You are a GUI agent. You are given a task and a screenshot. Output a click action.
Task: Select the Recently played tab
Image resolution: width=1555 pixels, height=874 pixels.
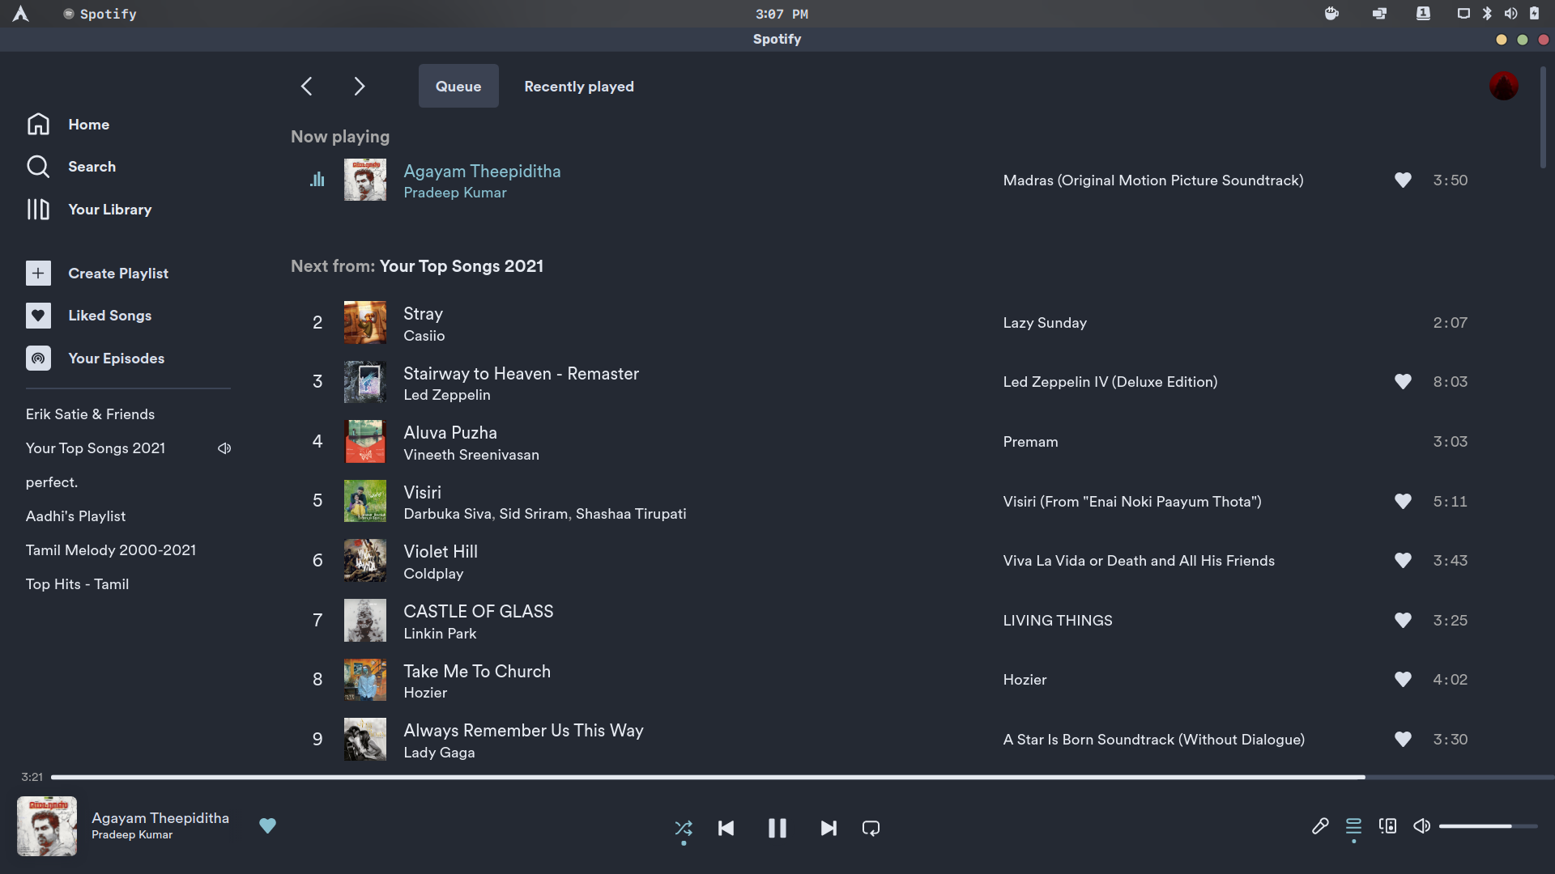[579, 85]
